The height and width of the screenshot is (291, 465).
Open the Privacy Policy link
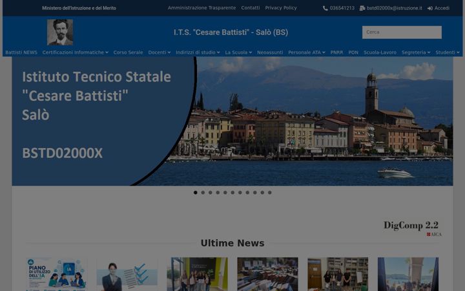281,8
